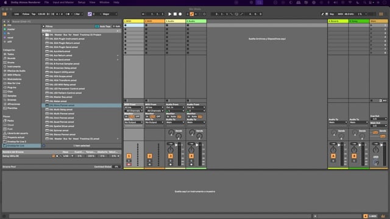This screenshot has height=219, width=390.
Task: Select Sounds category in browser
Action: tap(11, 58)
